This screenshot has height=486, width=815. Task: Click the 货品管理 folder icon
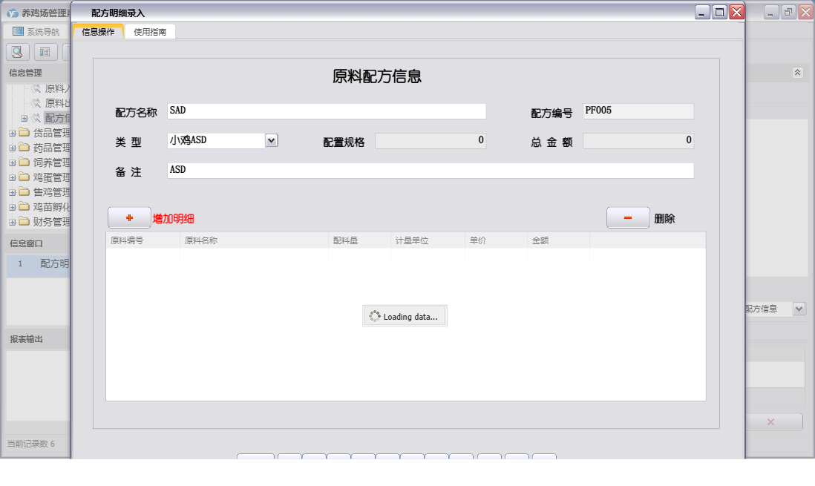[x=24, y=132]
